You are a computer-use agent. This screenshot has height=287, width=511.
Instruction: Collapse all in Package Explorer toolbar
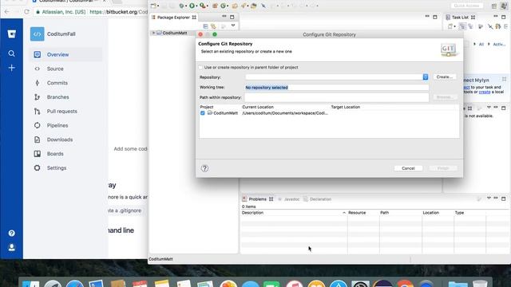(x=205, y=26)
